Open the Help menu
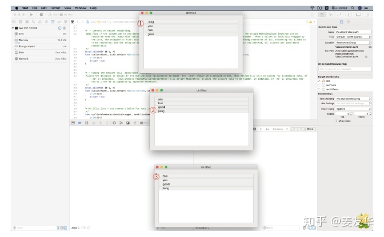 coord(93,8)
